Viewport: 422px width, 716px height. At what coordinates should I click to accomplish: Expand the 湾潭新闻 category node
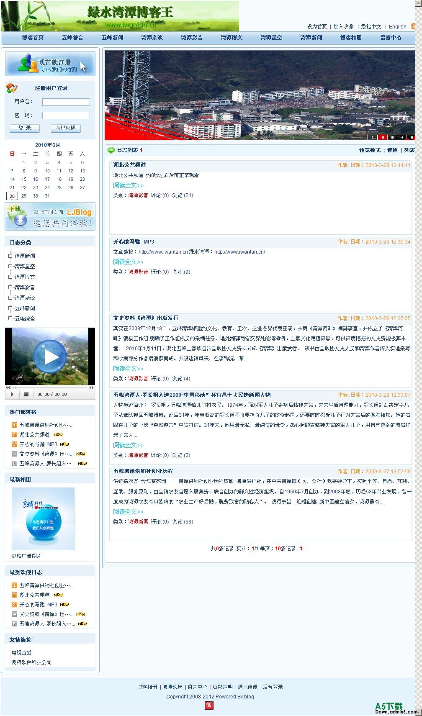[10, 256]
